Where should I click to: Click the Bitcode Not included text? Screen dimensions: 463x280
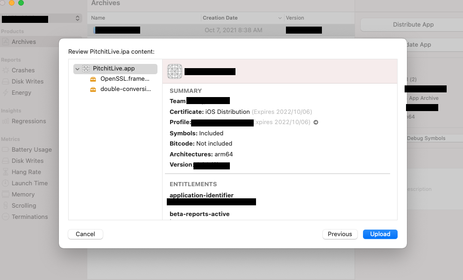[201, 144]
